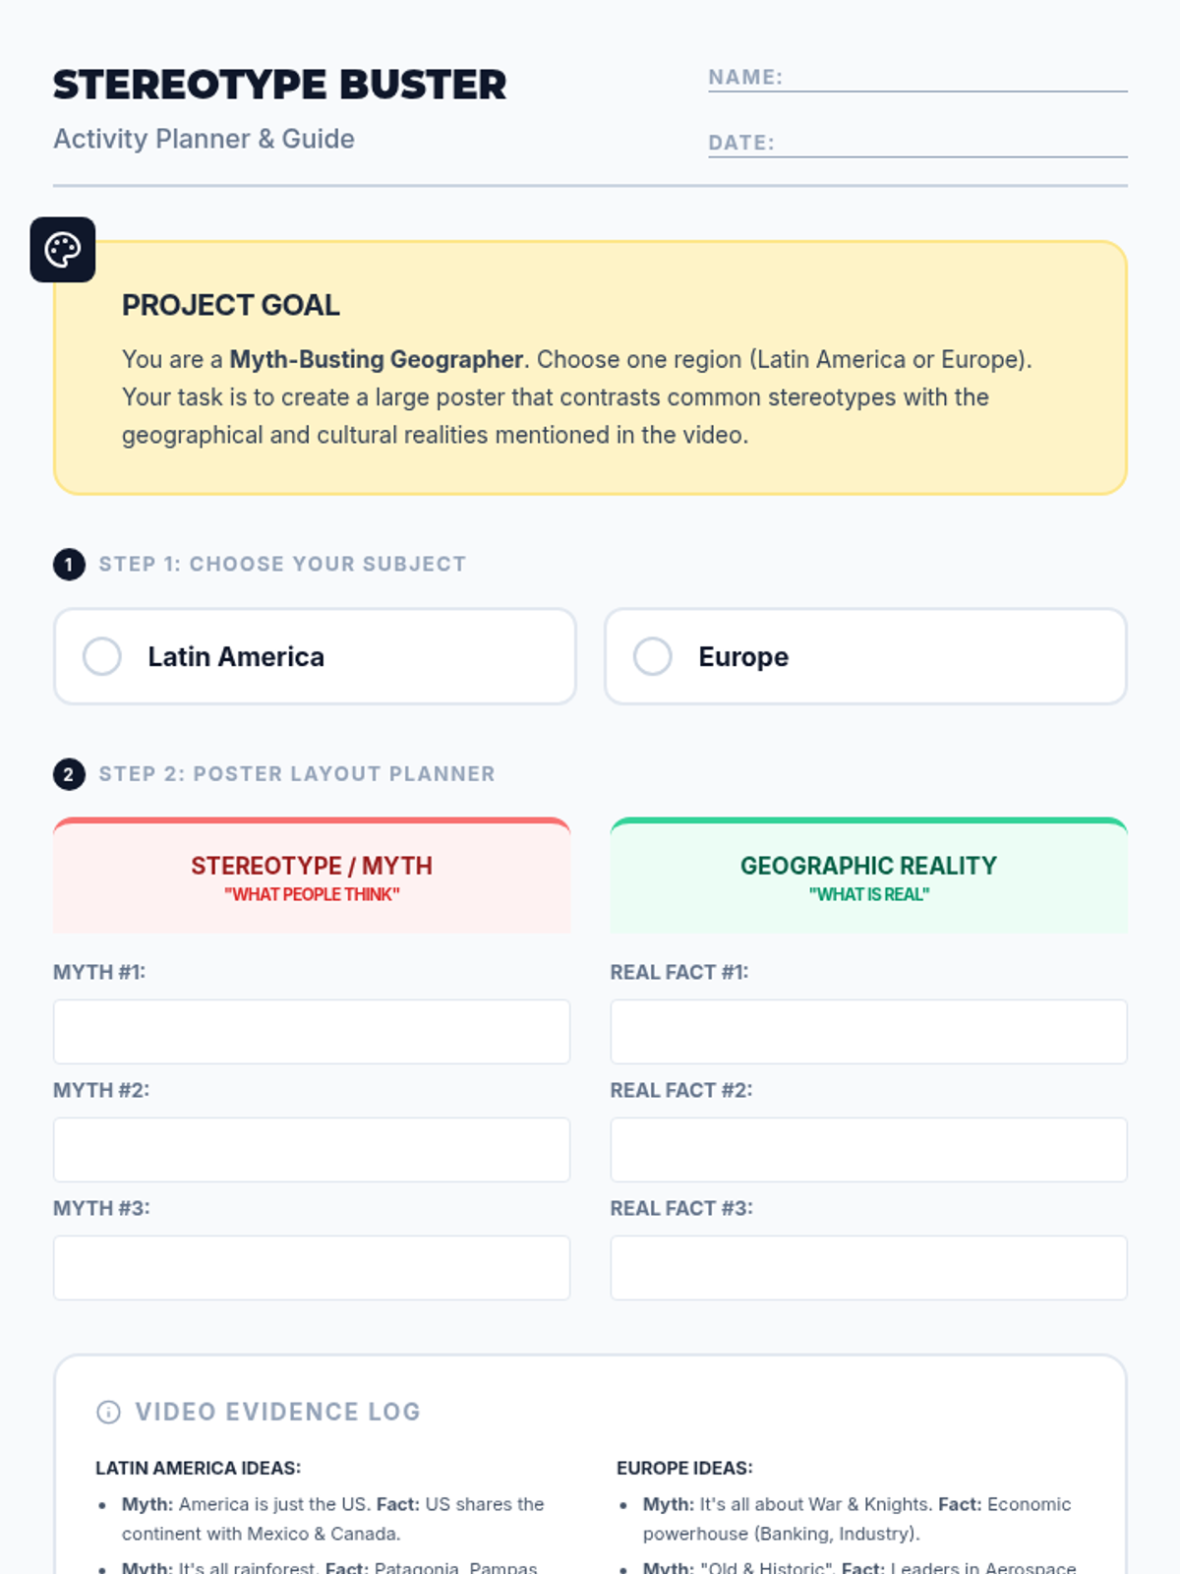Focus the Real Fact #1 text box

tap(868, 1032)
